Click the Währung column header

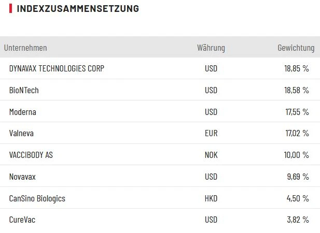coord(211,48)
